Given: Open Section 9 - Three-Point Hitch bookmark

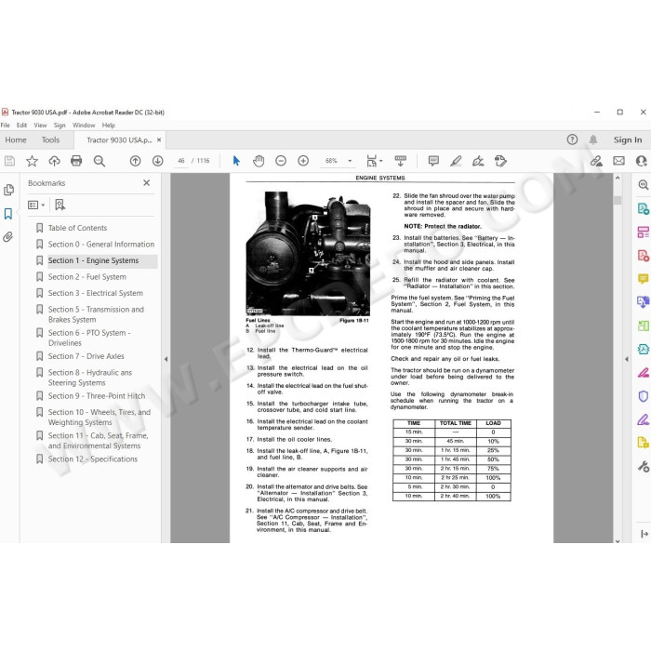Looking at the screenshot, I should tap(97, 396).
